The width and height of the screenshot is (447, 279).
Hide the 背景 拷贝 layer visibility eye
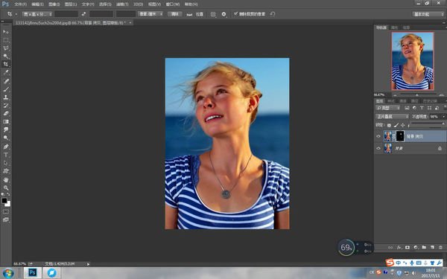tap(378, 136)
